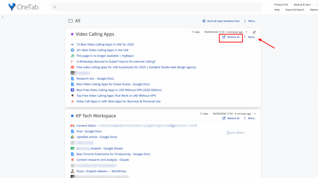This screenshot has height=178, width=318.
Task: Open Best Video Calling Apps for Dubai doc
Action: tap(113, 84)
